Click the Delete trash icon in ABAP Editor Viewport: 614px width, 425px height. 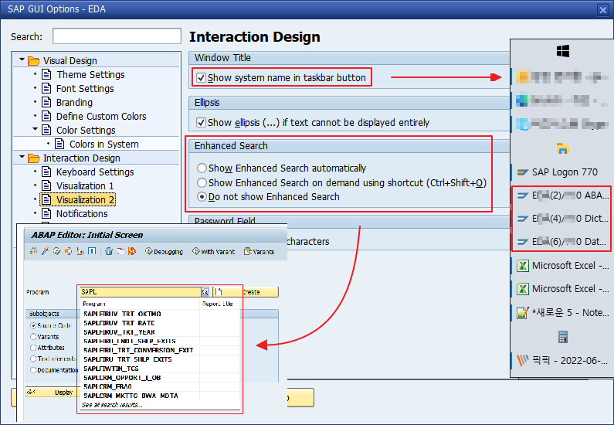(x=109, y=251)
